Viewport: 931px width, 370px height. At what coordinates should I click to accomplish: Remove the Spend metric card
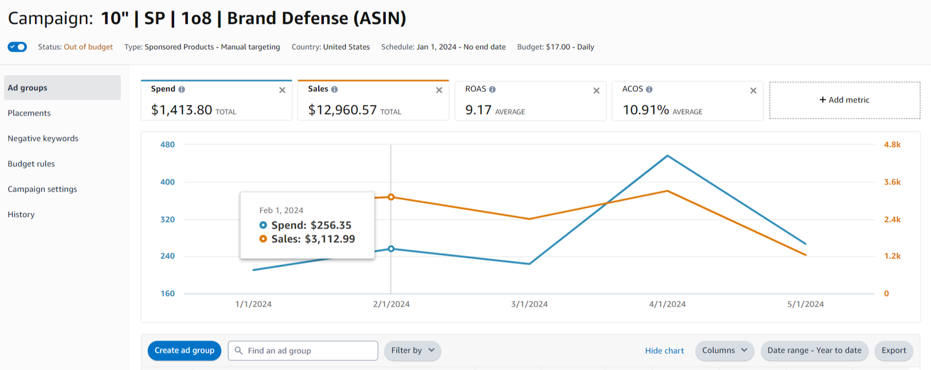(282, 90)
